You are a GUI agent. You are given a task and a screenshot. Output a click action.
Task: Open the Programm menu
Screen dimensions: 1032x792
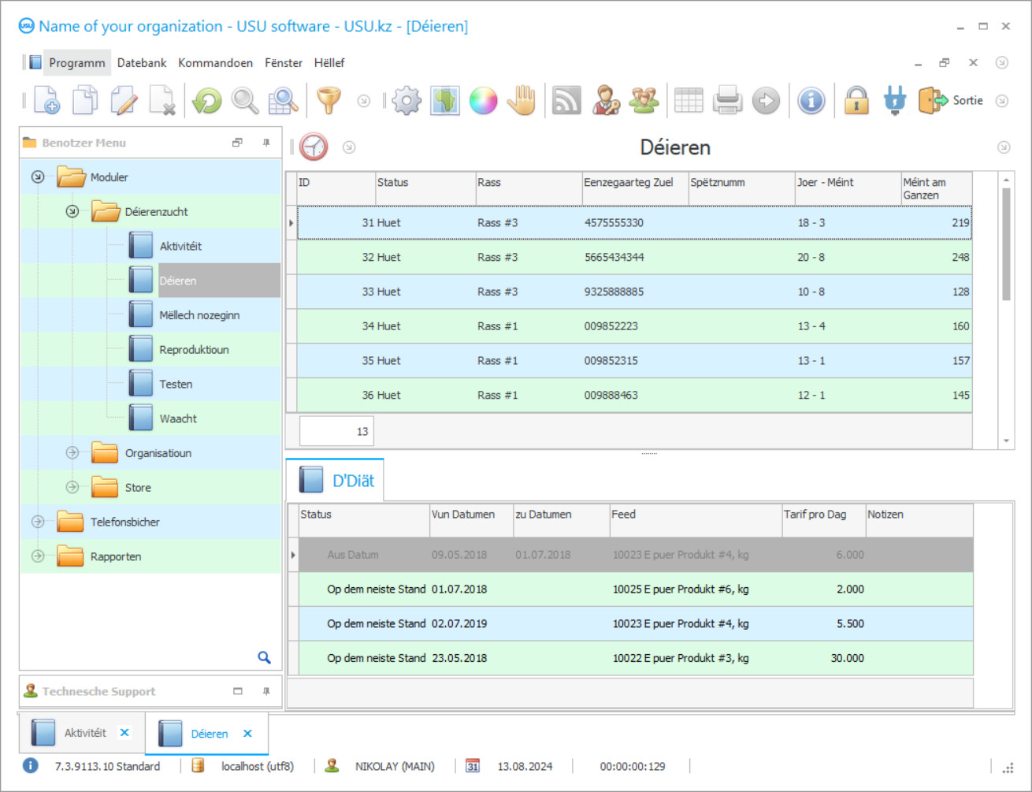[76, 63]
